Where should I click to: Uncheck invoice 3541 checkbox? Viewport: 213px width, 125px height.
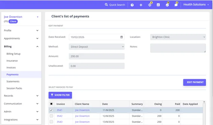(x=51, y=110)
